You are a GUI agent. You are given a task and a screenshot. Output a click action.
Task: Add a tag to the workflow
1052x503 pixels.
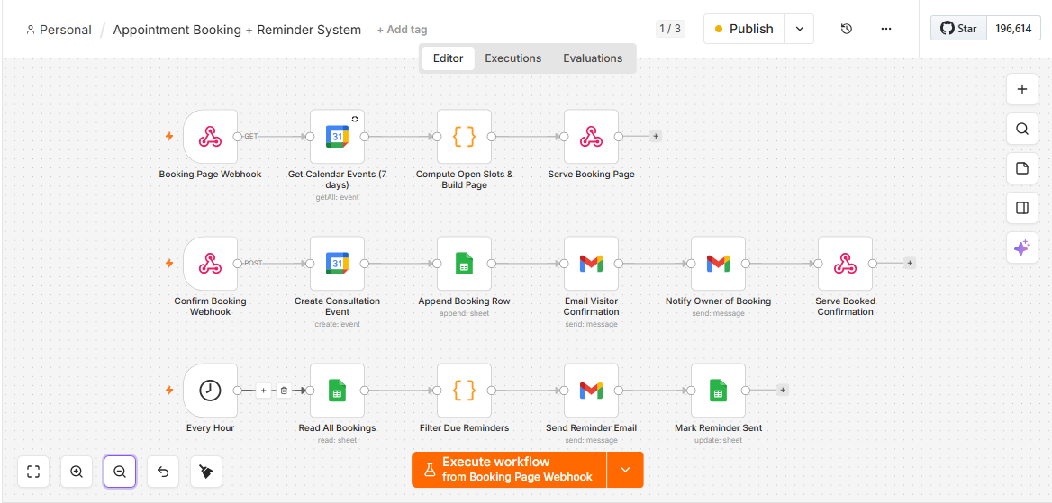pos(402,30)
